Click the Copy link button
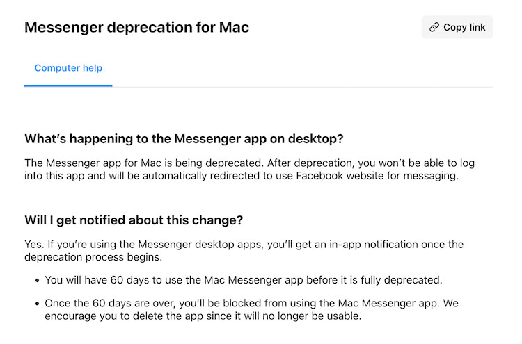 pyautogui.click(x=457, y=27)
